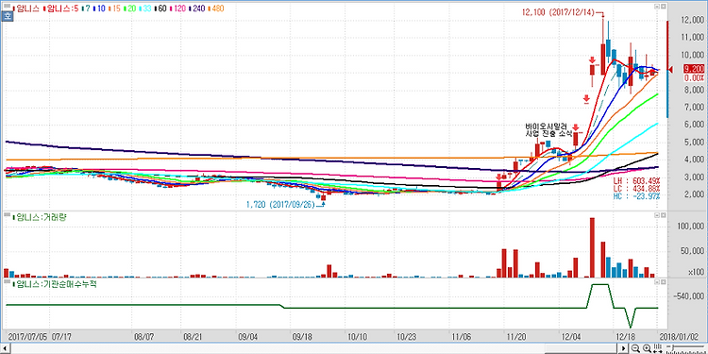
Task: Click the bar-spacing adjust icon with arrows
Action: point(658,348)
